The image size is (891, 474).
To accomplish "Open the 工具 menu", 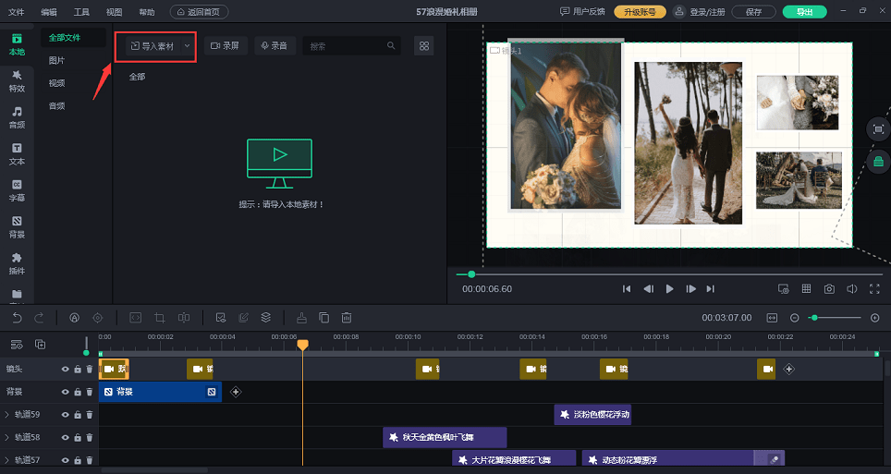I will [81, 12].
